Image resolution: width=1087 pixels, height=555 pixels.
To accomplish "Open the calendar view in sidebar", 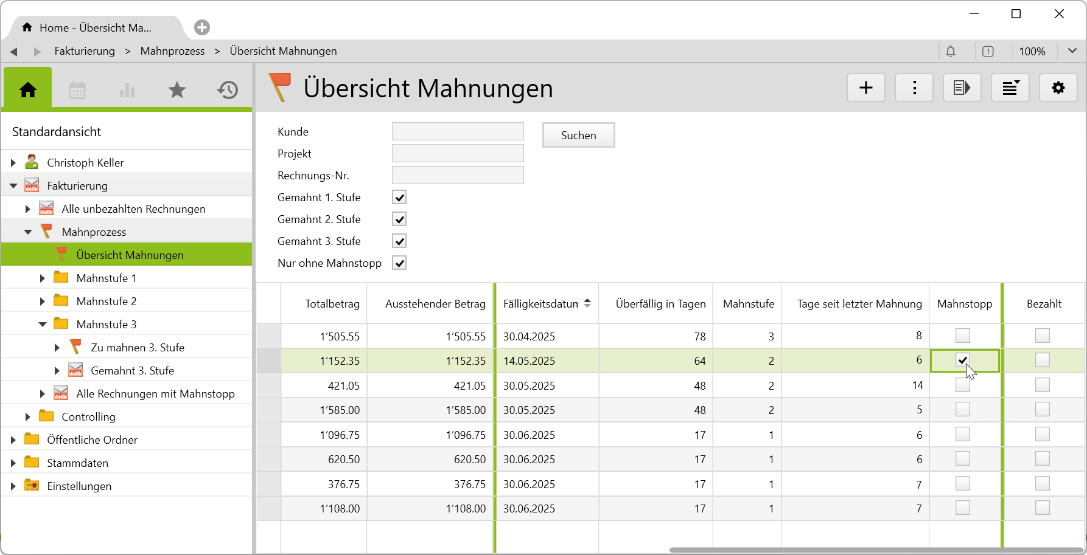I will coord(77,91).
